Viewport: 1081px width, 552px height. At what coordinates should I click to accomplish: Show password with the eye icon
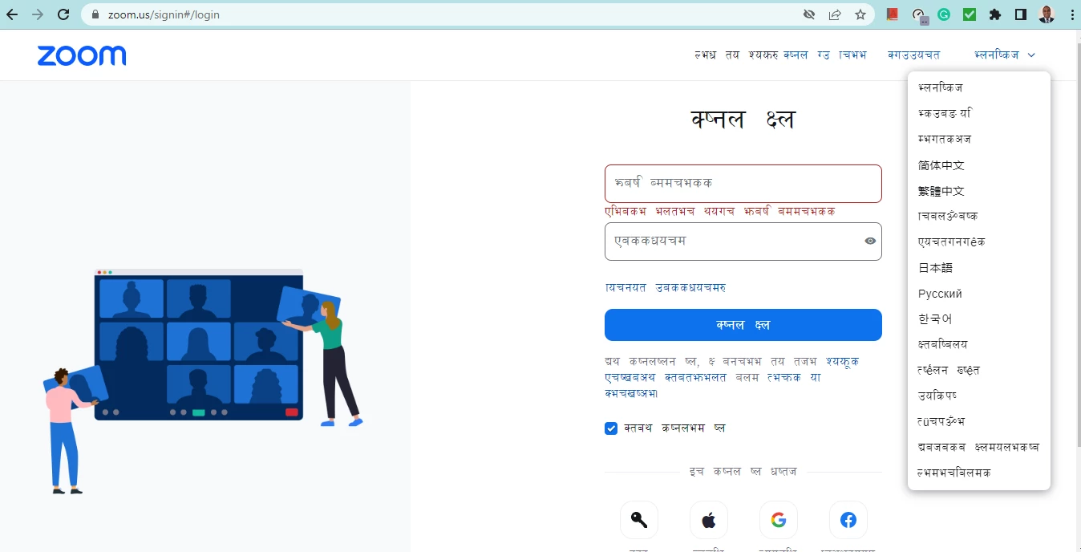pos(870,241)
